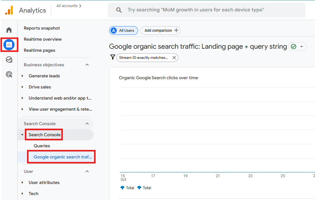Expand Understand web and/or app traffic topic
Image resolution: width=315 pixels, height=200 pixels.
22,98
